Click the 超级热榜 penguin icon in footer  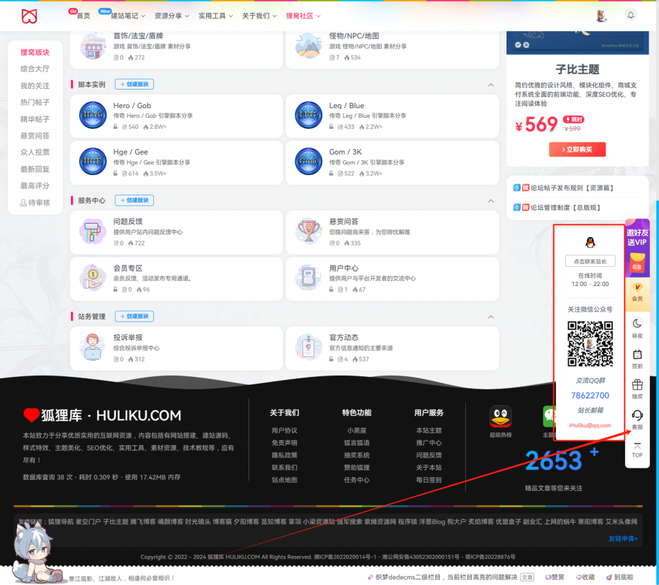pos(500,417)
